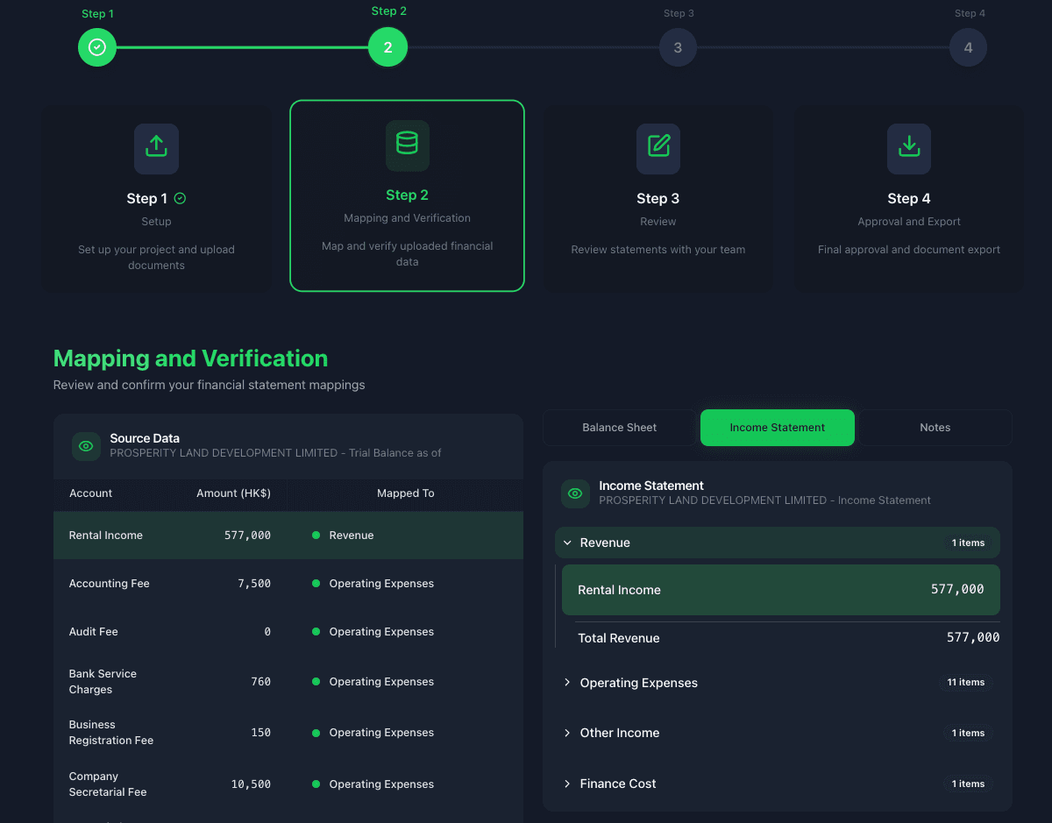Click the Rental Income line in Income Statement
This screenshot has height=823, width=1052.
coord(781,590)
